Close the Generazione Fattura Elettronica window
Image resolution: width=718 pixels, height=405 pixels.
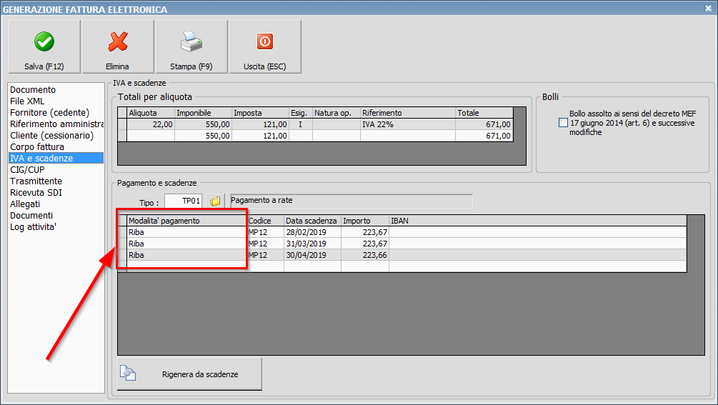coord(708,9)
